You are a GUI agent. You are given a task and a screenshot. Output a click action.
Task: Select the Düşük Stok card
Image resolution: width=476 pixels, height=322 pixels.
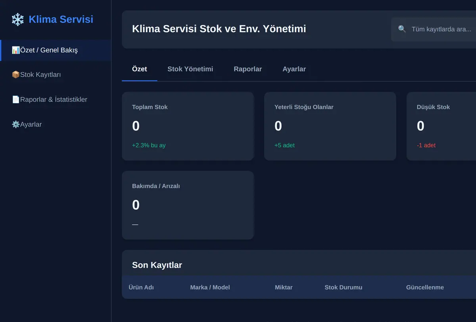pyautogui.click(x=441, y=126)
